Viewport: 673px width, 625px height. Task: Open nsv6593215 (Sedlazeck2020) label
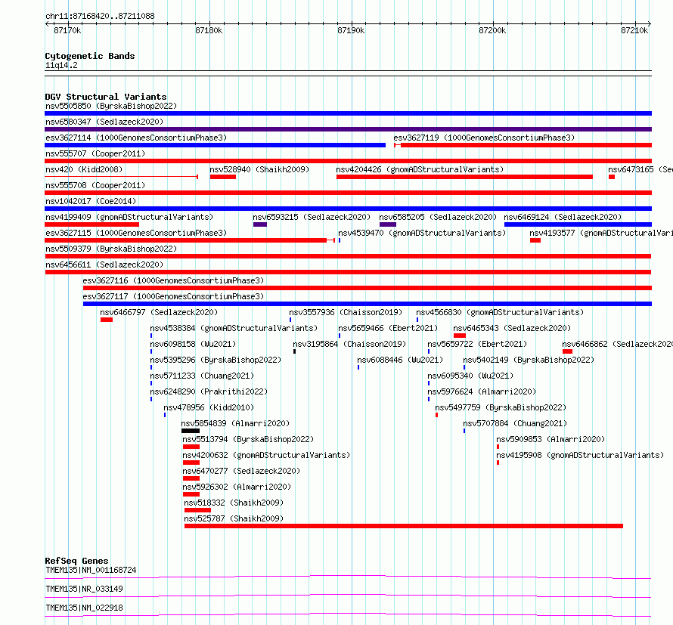312,217
